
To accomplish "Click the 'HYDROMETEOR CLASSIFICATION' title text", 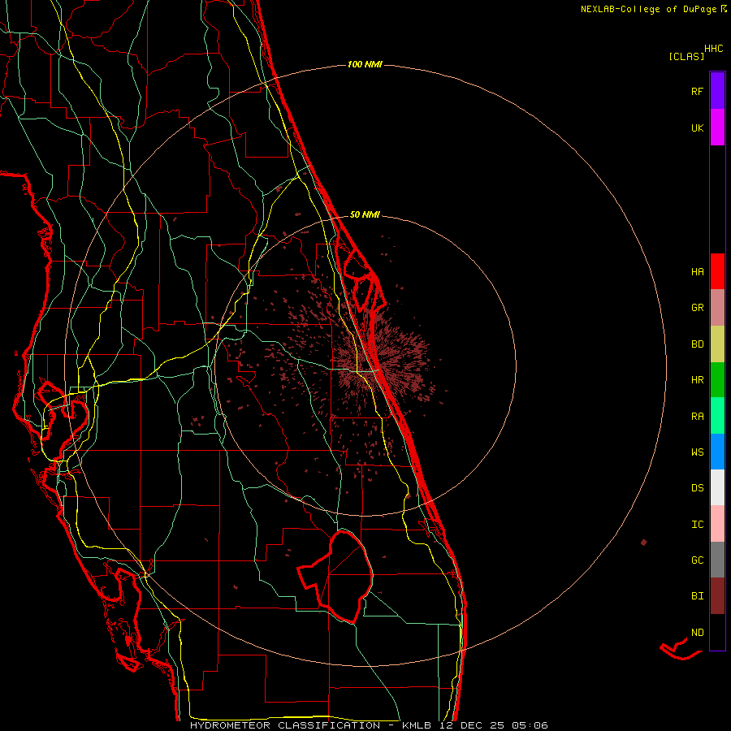I will tap(285, 725).
